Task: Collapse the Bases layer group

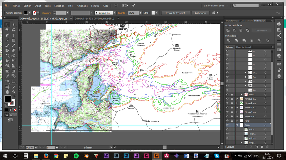Action: coord(237,126)
